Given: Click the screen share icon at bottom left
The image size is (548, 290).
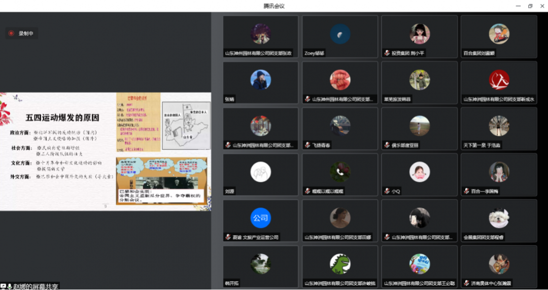Looking at the screenshot, I should [x=3, y=286].
